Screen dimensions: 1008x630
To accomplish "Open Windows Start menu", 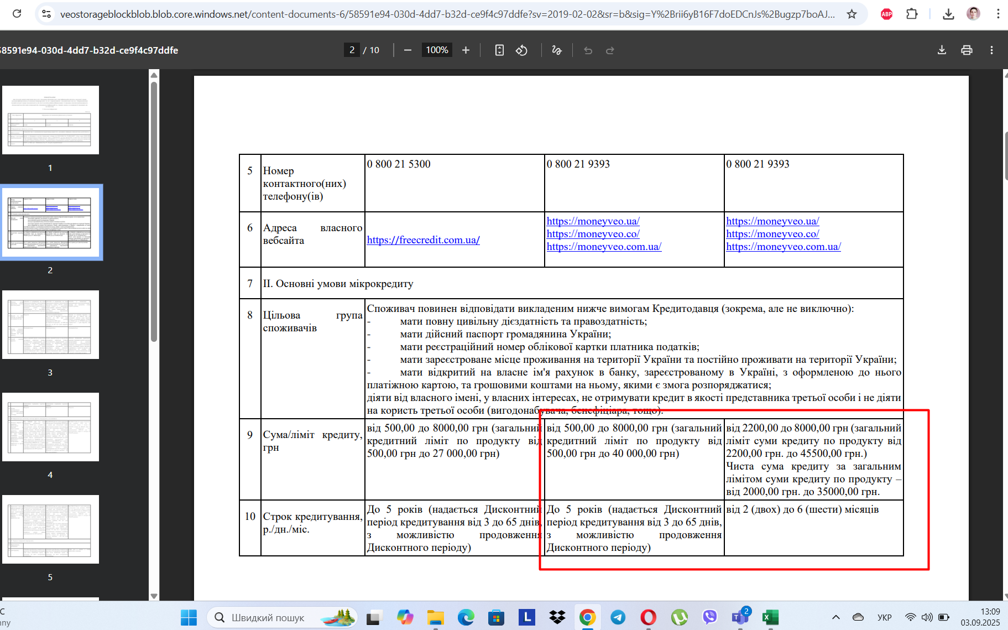I will click(189, 617).
